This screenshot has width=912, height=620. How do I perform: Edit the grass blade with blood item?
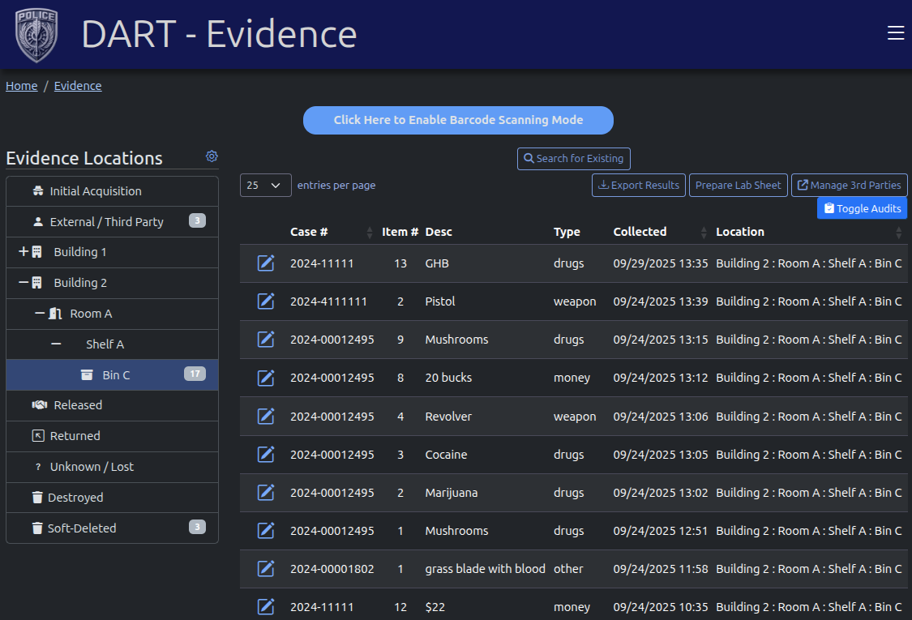[266, 569]
